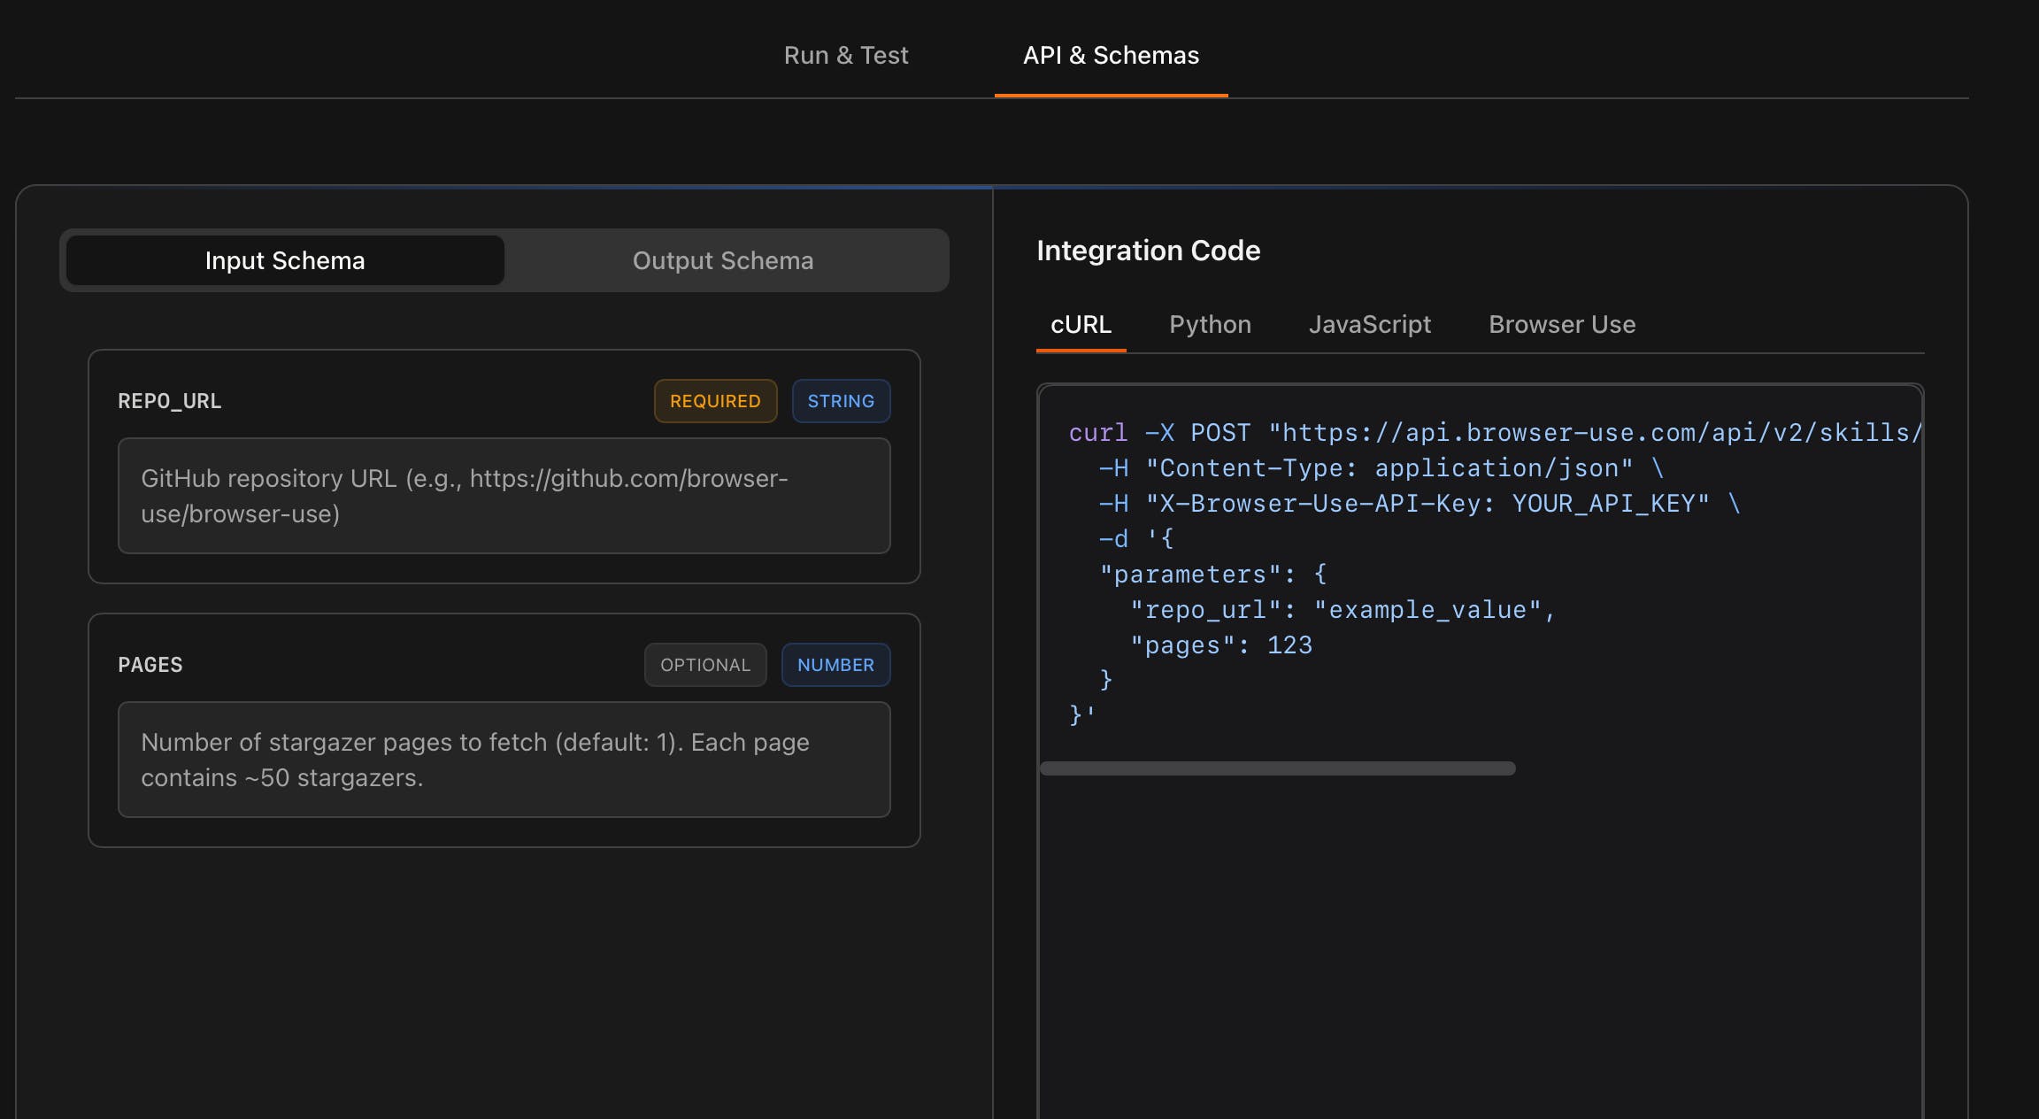Click the OPTIONAL badge on PAGES
Image resolution: width=2039 pixels, height=1119 pixels.
point(704,665)
